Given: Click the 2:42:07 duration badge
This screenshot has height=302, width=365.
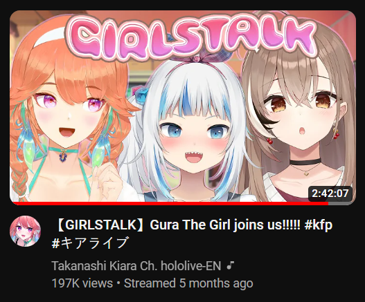Looking at the screenshot, I should pos(330,194).
